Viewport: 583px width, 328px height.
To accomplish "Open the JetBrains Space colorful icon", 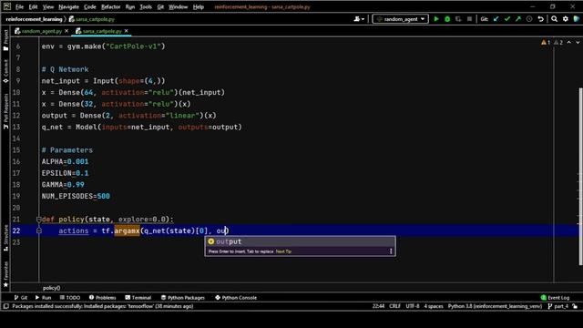I will (x=577, y=19).
